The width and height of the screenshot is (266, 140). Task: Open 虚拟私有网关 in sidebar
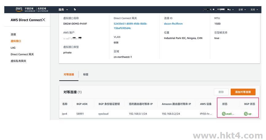pyautogui.click(x=18, y=61)
